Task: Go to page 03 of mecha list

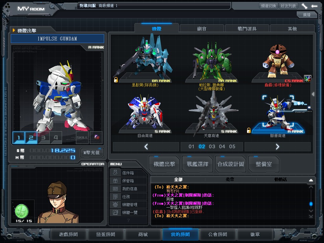Action: [212, 146]
